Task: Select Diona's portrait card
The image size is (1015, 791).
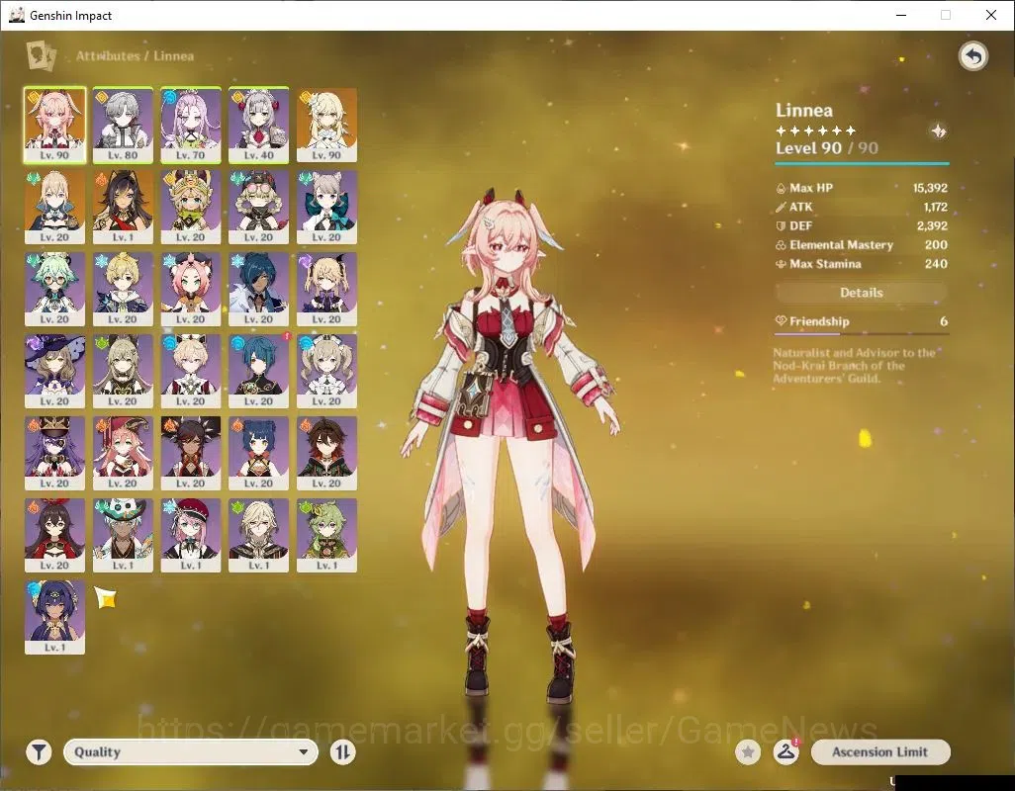Action: pyautogui.click(x=191, y=289)
